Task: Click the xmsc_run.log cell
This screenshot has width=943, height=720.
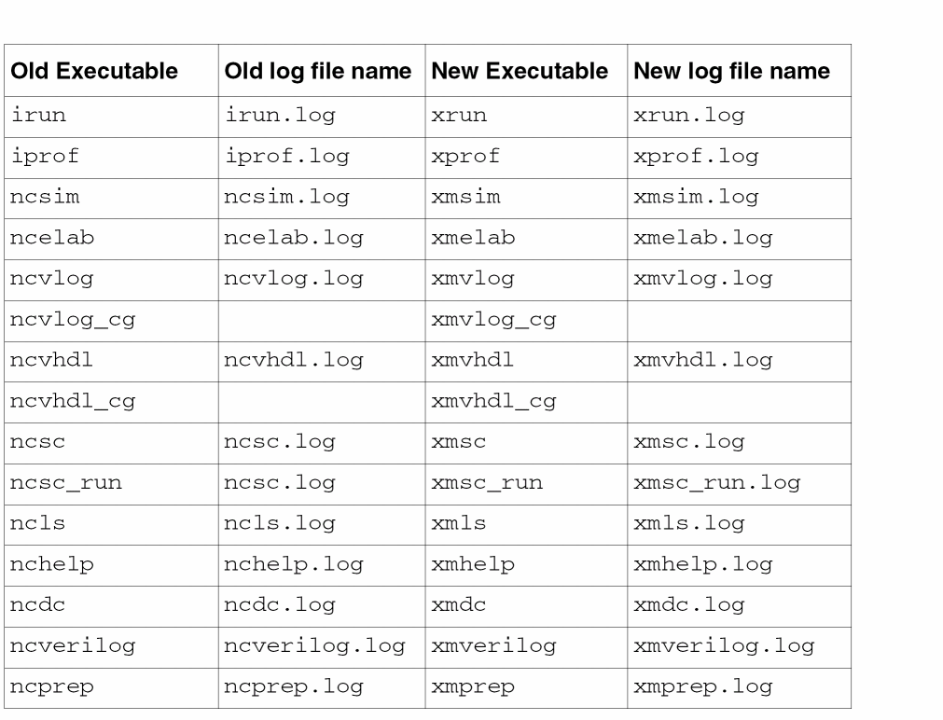Action: point(716,483)
